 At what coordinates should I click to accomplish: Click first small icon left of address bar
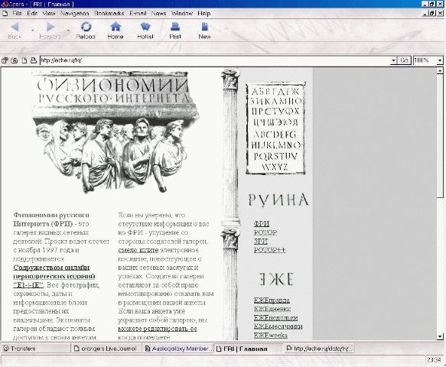pyautogui.click(x=5, y=60)
